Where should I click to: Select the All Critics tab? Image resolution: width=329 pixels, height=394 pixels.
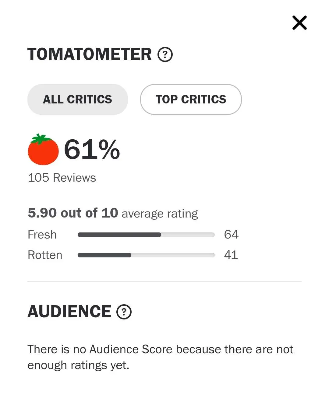[x=77, y=99]
